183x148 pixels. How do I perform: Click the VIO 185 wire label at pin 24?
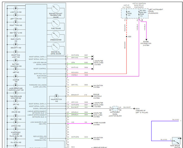coord(79,122)
